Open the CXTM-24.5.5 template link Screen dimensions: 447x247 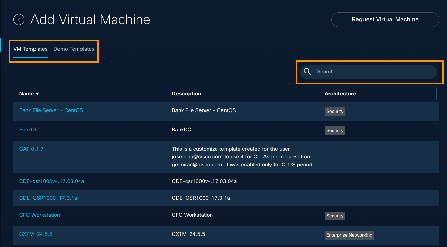pyautogui.click(x=36, y=234)
